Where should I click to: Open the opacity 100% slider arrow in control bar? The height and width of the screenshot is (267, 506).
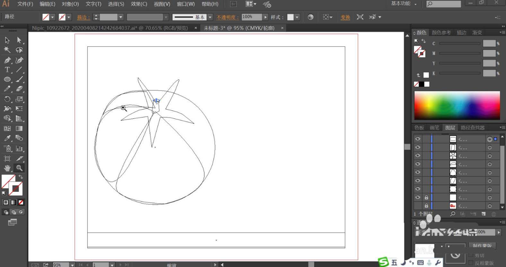click(x=265, y=17)
